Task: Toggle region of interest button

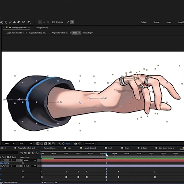Action: (50, 144)
